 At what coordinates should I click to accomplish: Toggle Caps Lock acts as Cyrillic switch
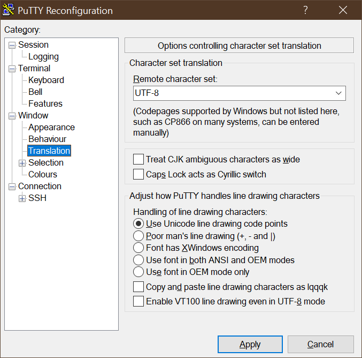pos(138,174)
